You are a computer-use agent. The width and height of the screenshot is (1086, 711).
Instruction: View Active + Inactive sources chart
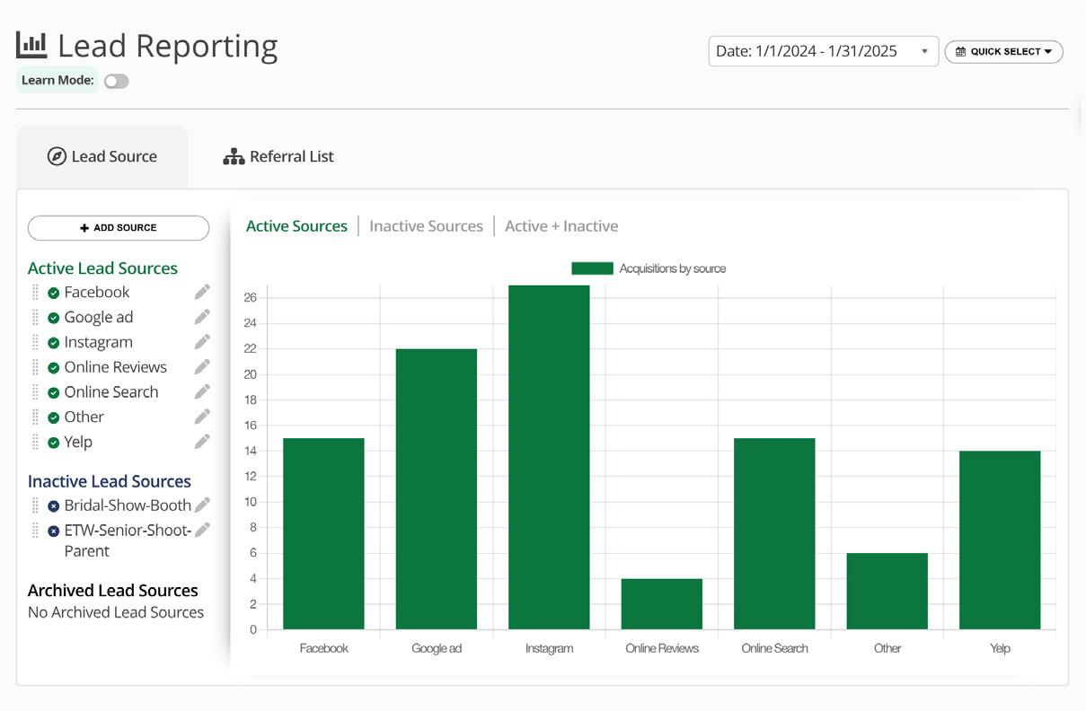point(561,226)
